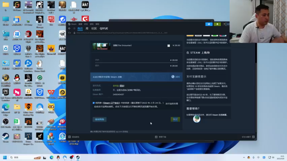Select the Microsoft Edge desktop icon
Image resolution: width=287 pixels, height=161 pixels.
[x=5, y=109]
